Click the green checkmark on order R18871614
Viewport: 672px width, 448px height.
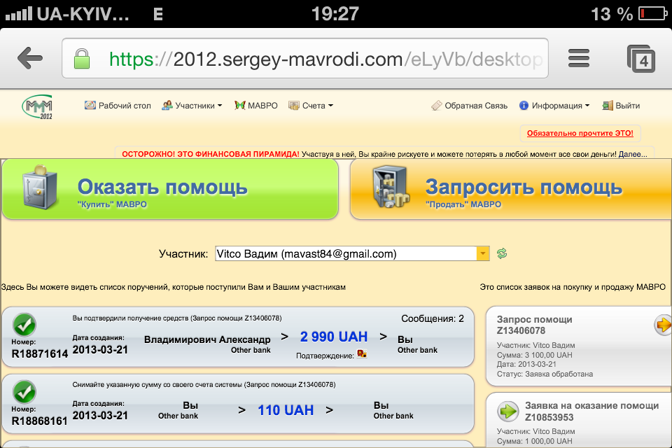point(24,325)
